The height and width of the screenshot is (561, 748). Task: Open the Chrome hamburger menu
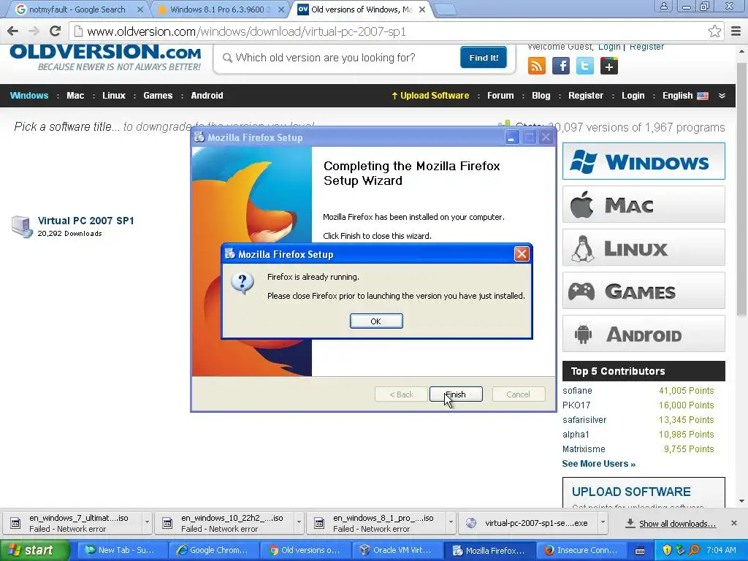click(736, 31)
